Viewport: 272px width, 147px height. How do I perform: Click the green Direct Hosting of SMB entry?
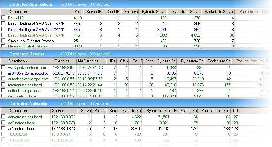click(36, 35)
